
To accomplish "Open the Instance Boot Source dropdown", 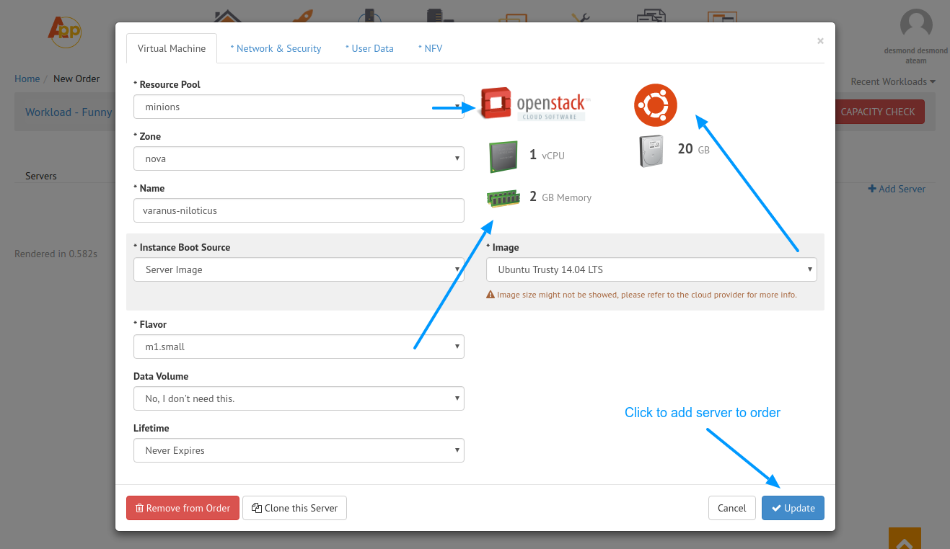I will coord(299,269).
